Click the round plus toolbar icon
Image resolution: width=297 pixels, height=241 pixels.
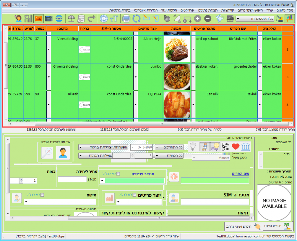[197, 19]
